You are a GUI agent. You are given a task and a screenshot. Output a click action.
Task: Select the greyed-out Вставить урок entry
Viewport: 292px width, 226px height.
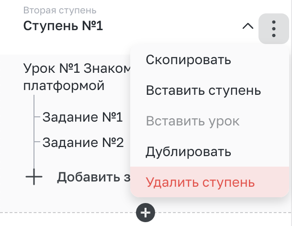click(x=192, y=121)
